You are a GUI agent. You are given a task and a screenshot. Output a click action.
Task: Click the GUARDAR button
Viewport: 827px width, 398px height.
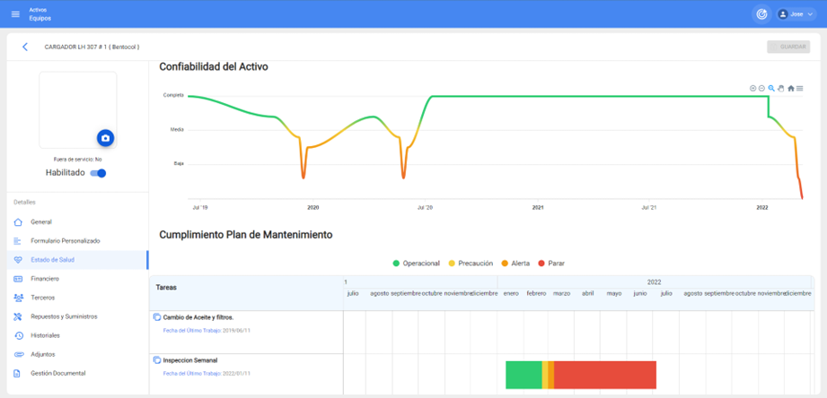pos(787,47)
